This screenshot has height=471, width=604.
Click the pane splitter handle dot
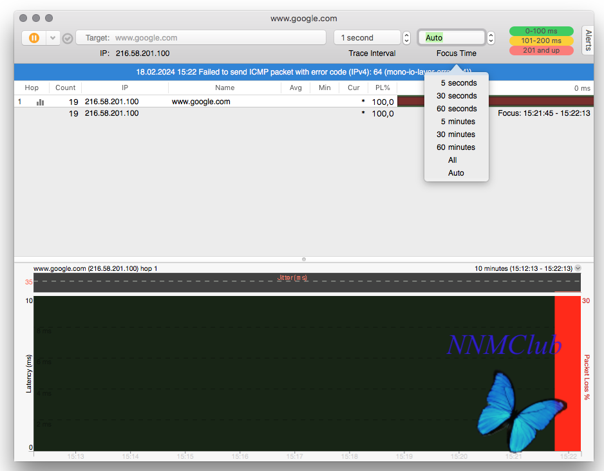[x=304, y=259]
